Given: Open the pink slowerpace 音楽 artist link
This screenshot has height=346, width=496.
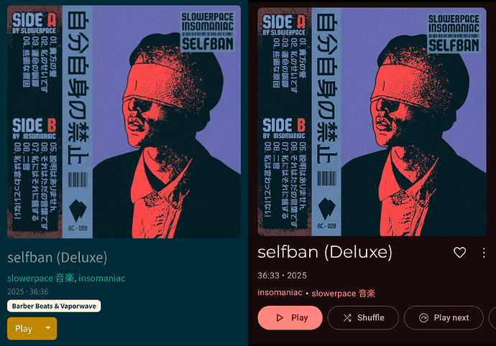Looking at the screenshot, I should point(343,293).
